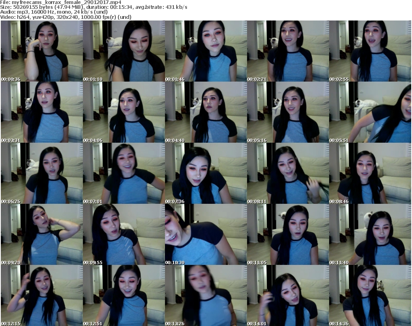This screenshot has width=412, height=326.
Task: Choose the frame labeled 00:10:30
Action: 206,234
